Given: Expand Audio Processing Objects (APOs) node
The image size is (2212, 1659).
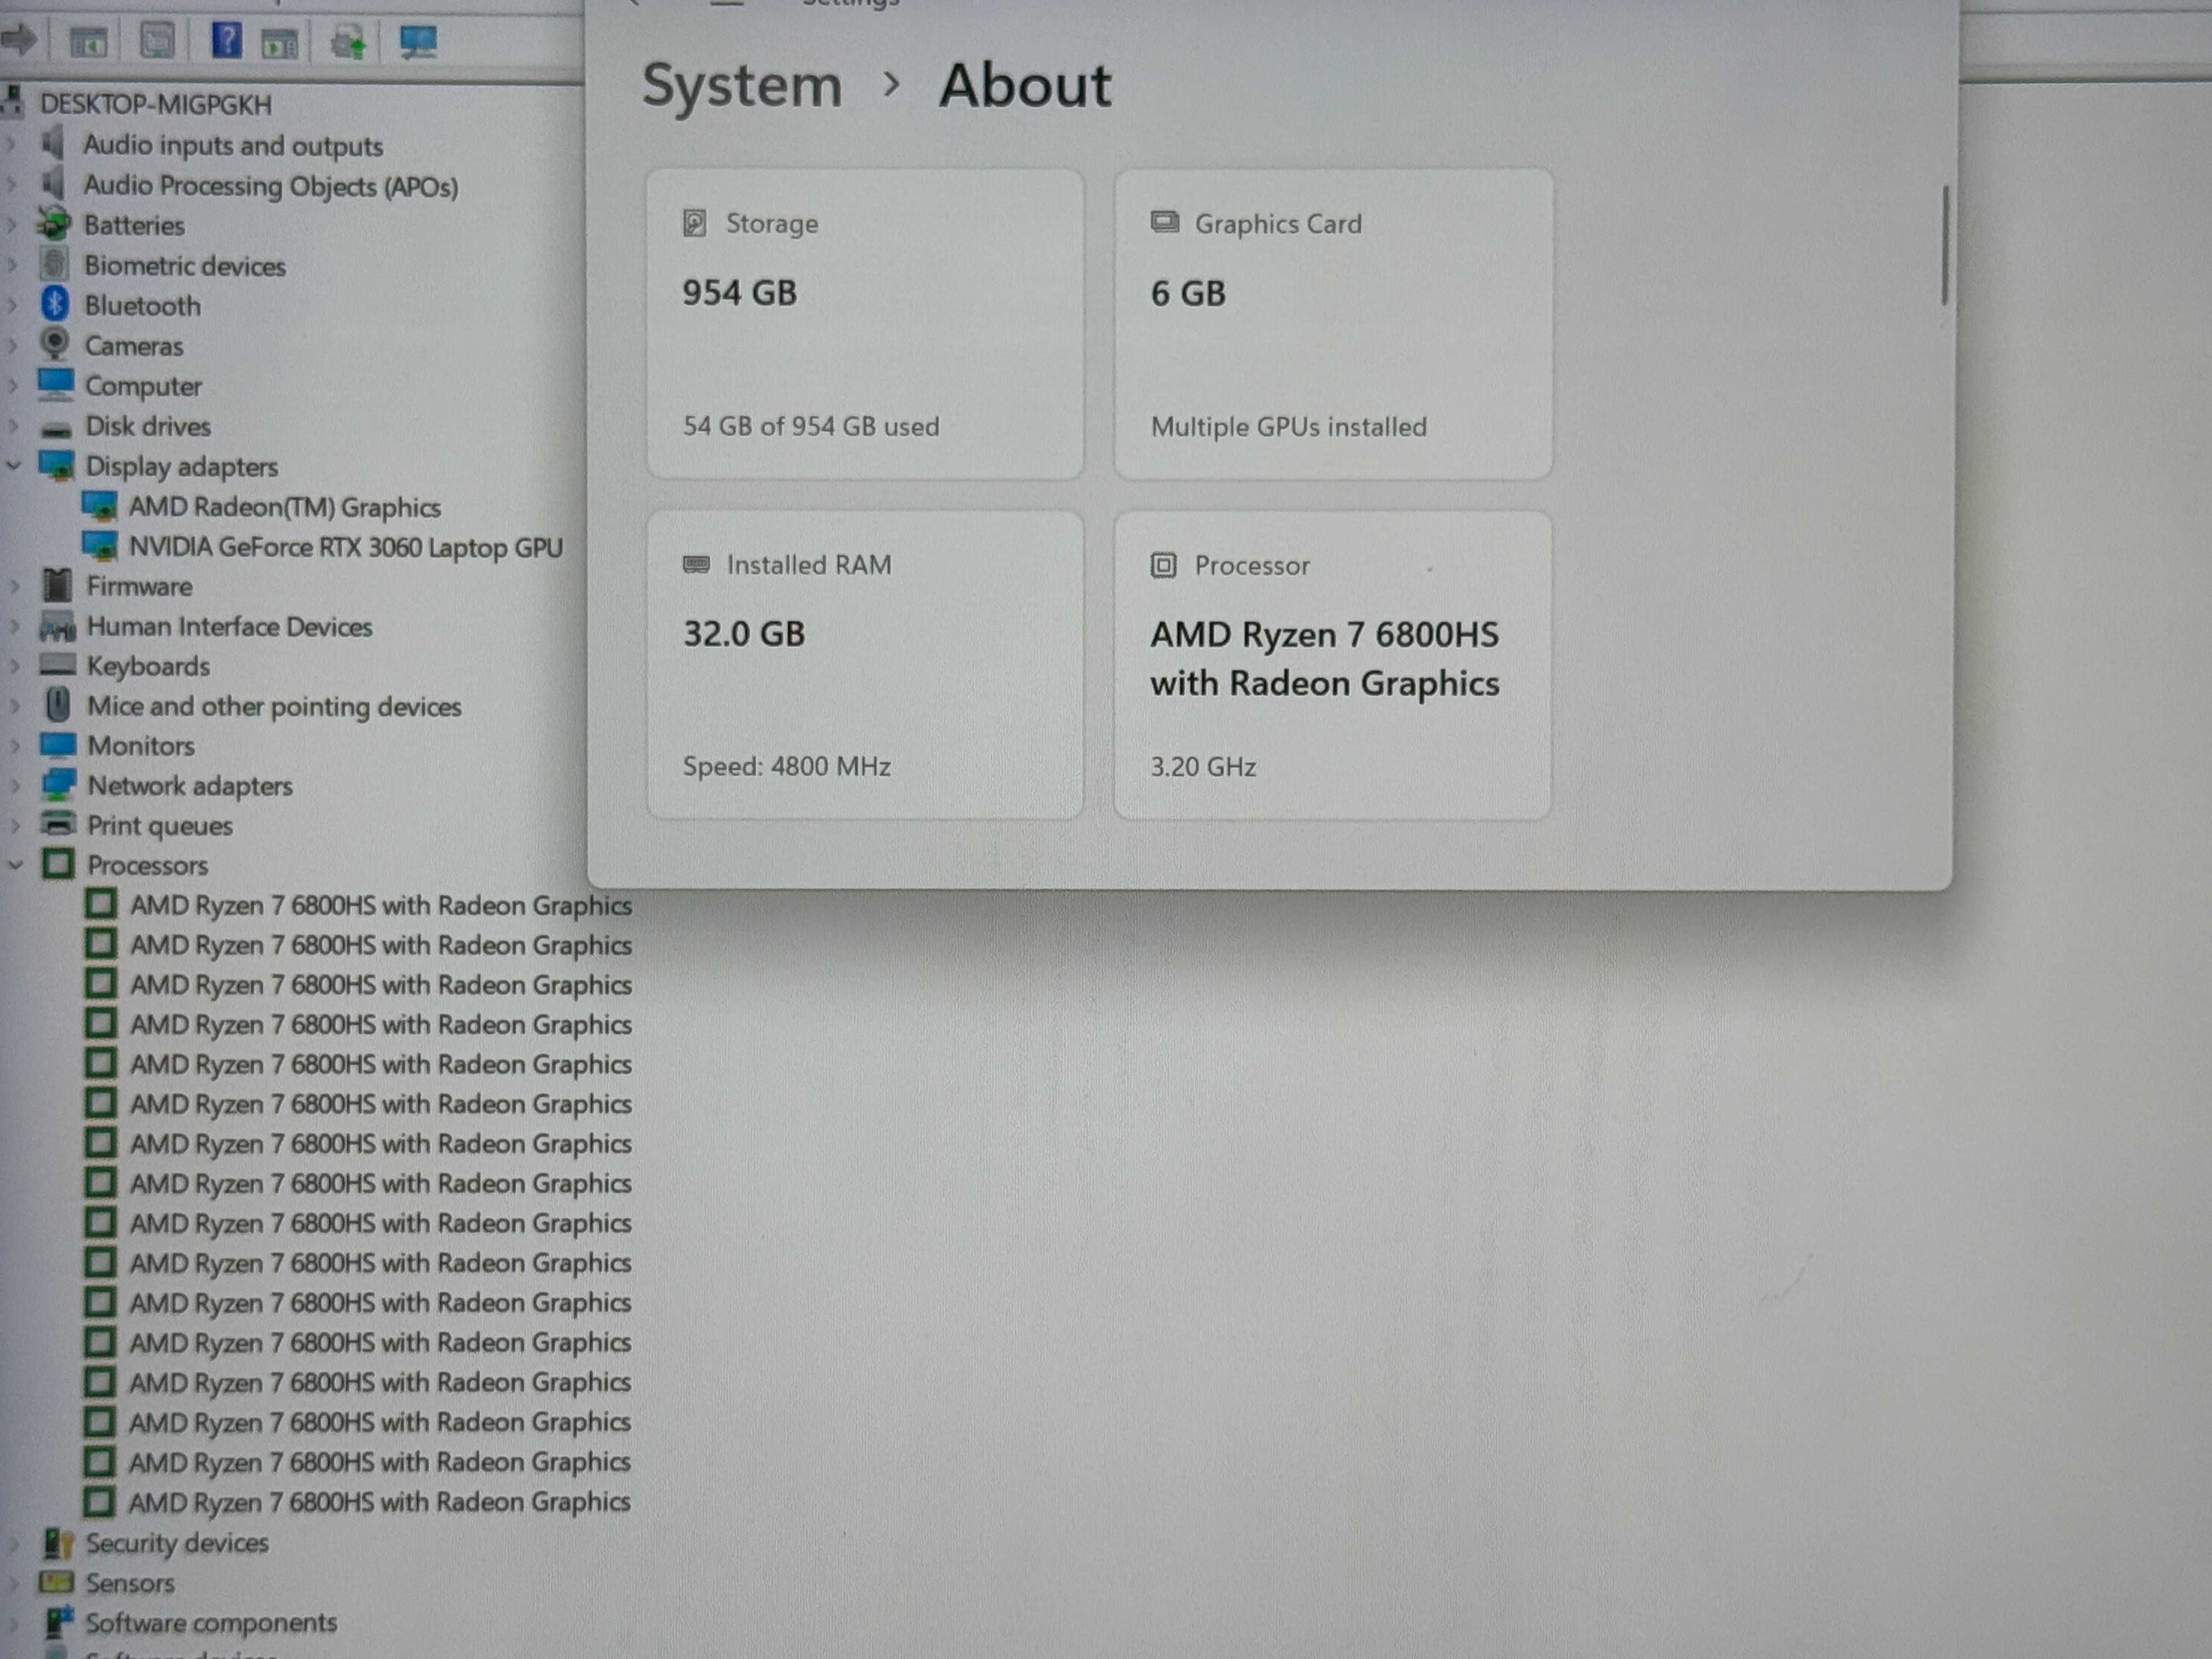Looking at the screenshot, I should (12, 185).
